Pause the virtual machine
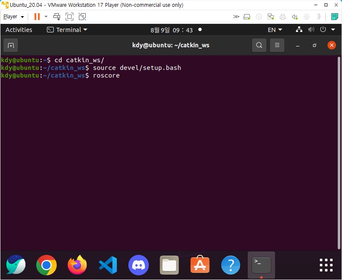Viewport: 342px width, 280px height. (37, 17)
